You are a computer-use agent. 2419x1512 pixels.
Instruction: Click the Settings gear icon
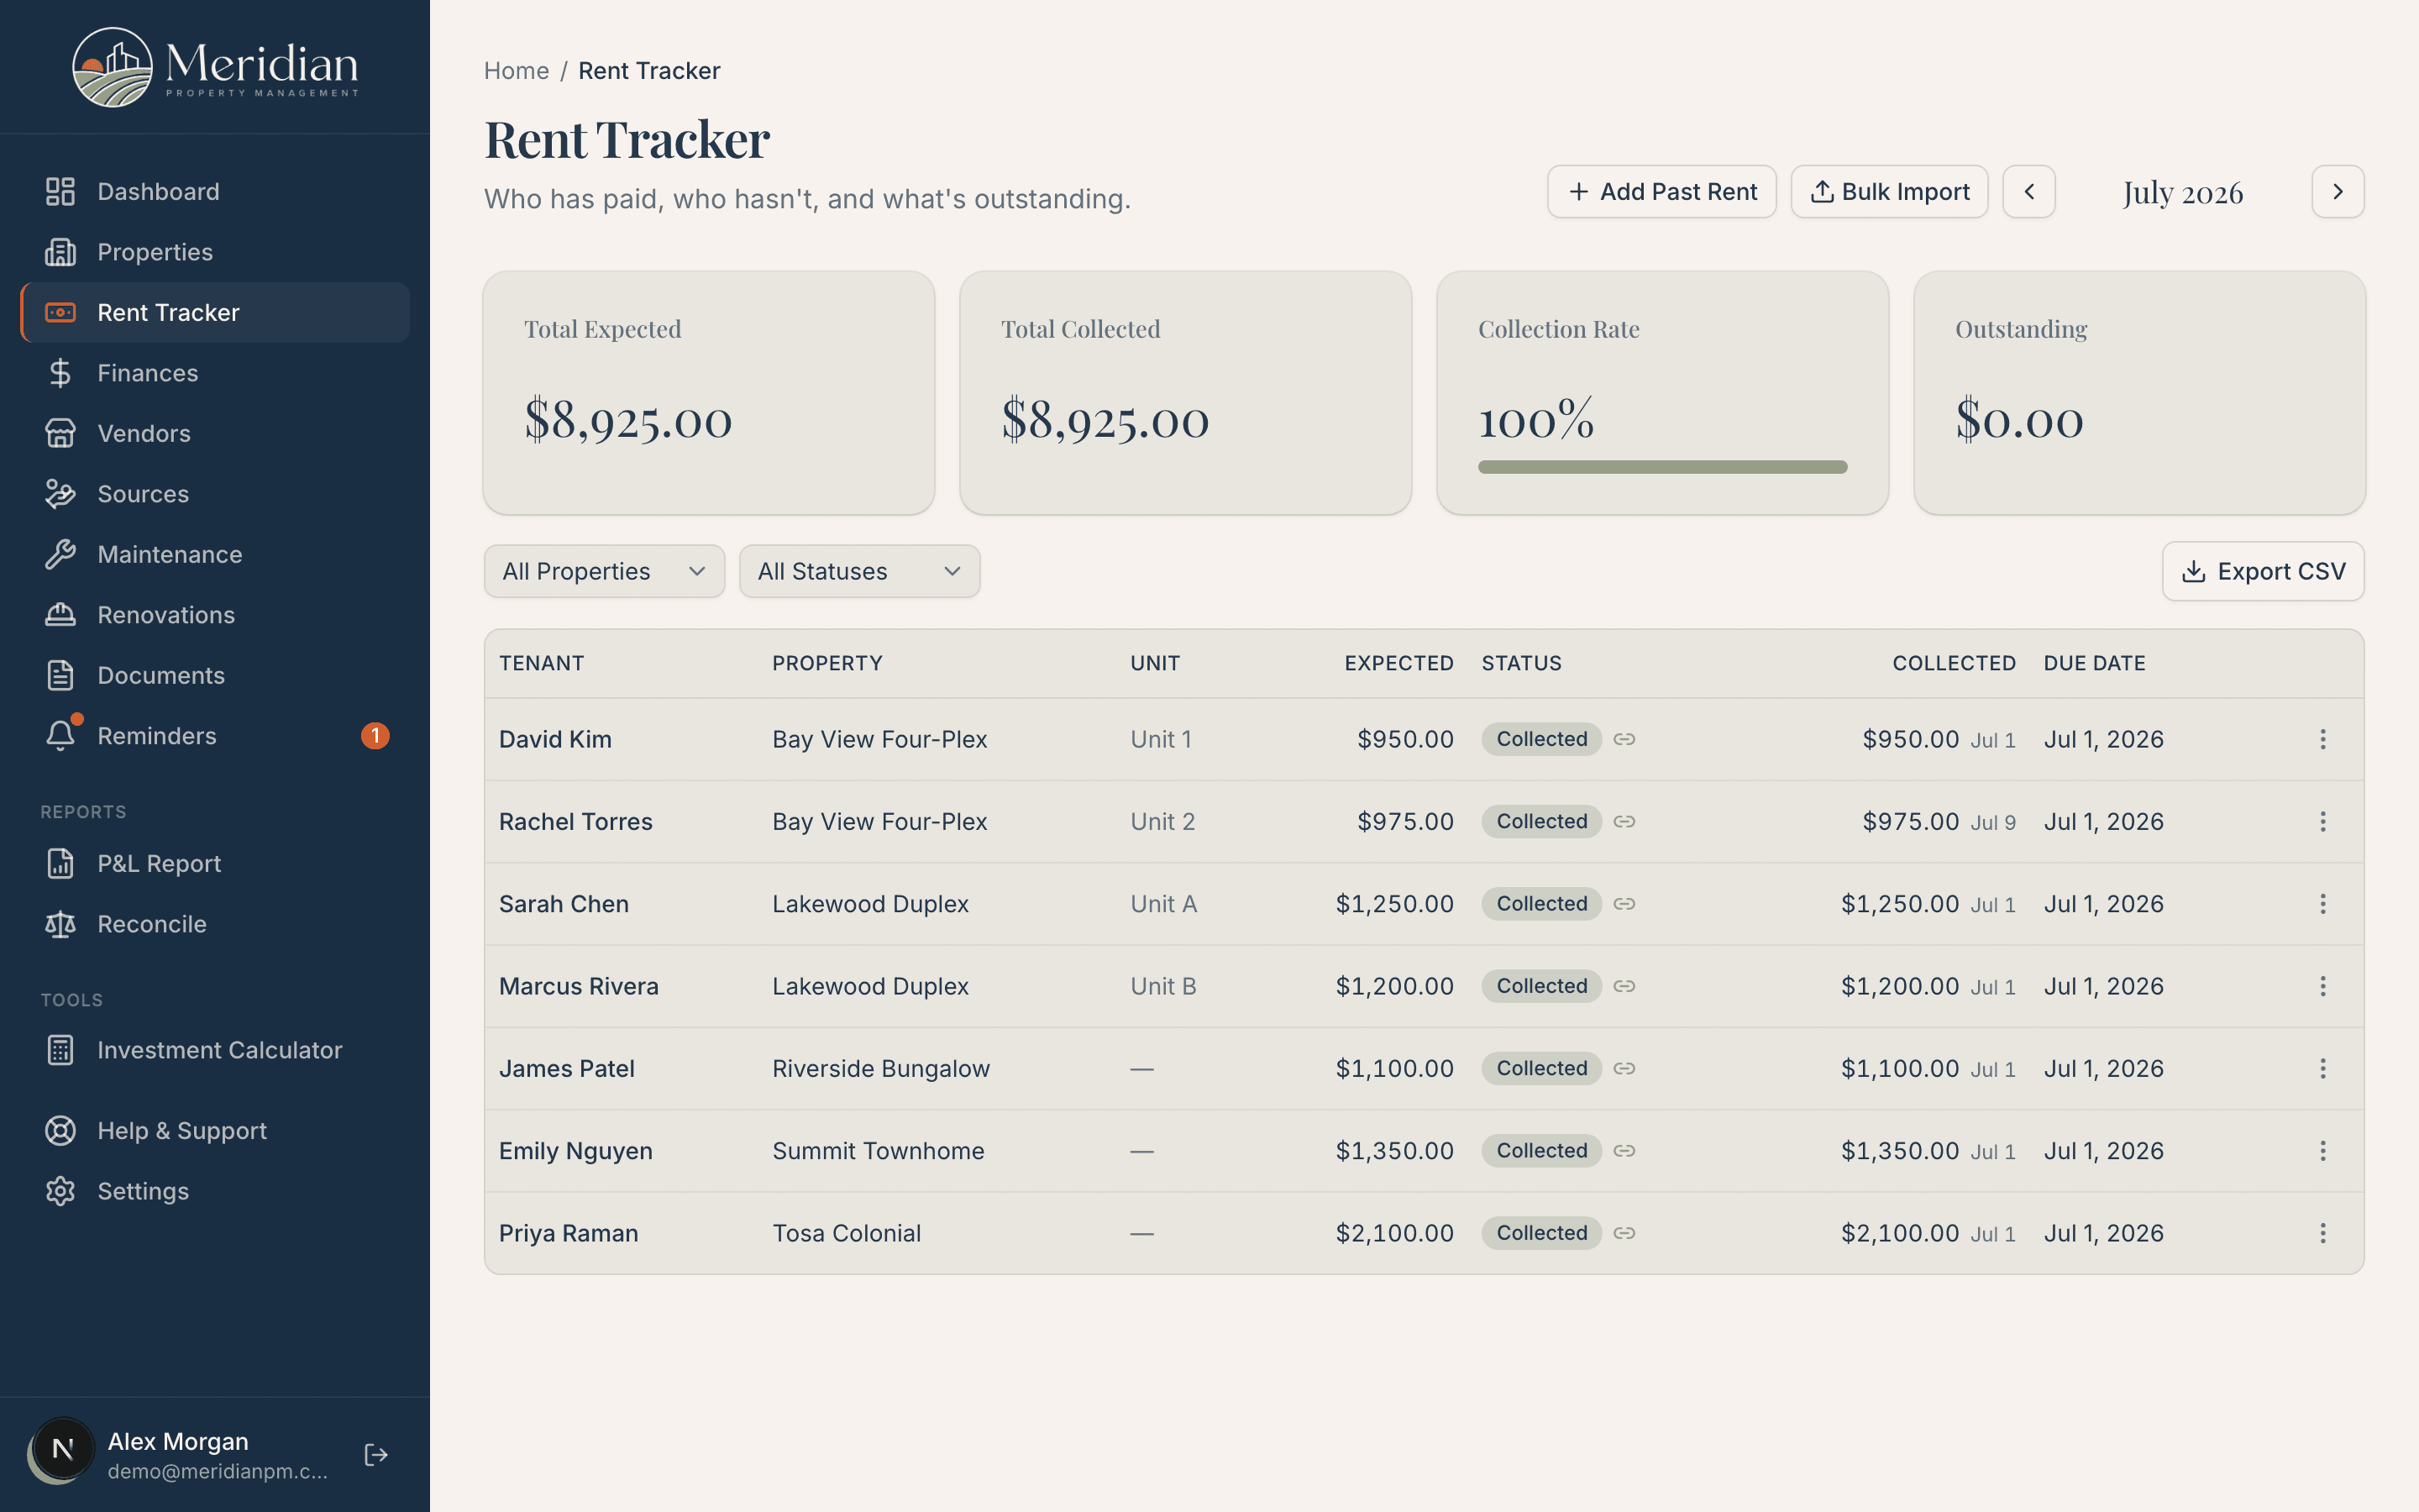tap(60, 1191)
